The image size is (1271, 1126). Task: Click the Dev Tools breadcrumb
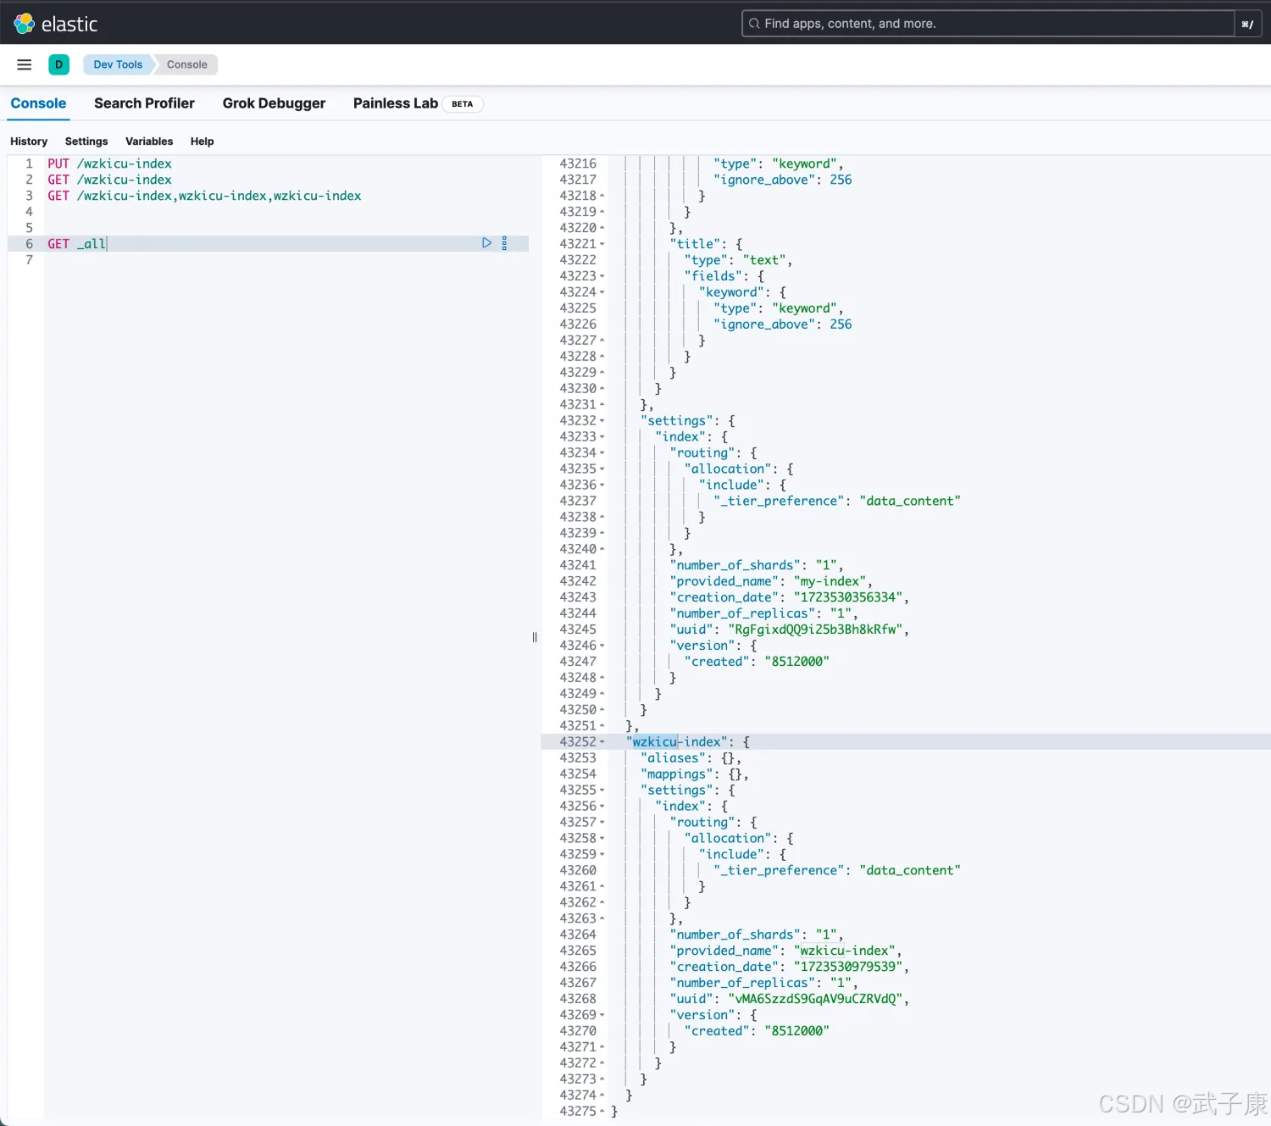point(118,64)
